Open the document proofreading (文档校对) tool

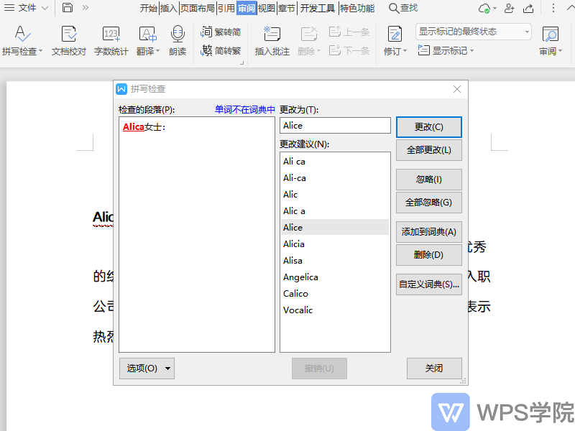click(69, 35)
